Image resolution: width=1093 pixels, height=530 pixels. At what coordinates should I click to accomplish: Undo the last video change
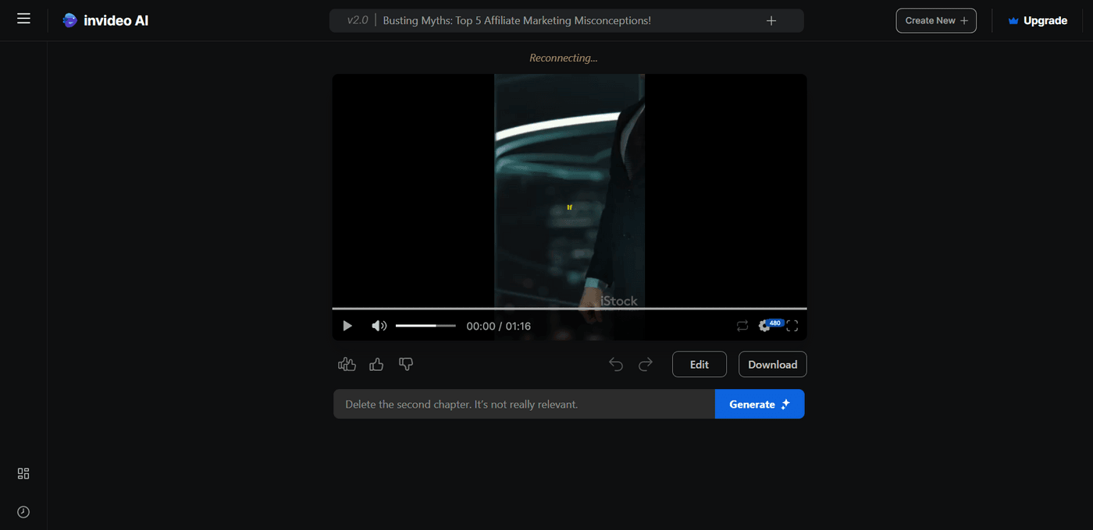pos(616,364)
